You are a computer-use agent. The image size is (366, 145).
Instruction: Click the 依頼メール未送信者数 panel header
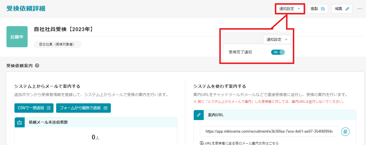tap(48, 122)
